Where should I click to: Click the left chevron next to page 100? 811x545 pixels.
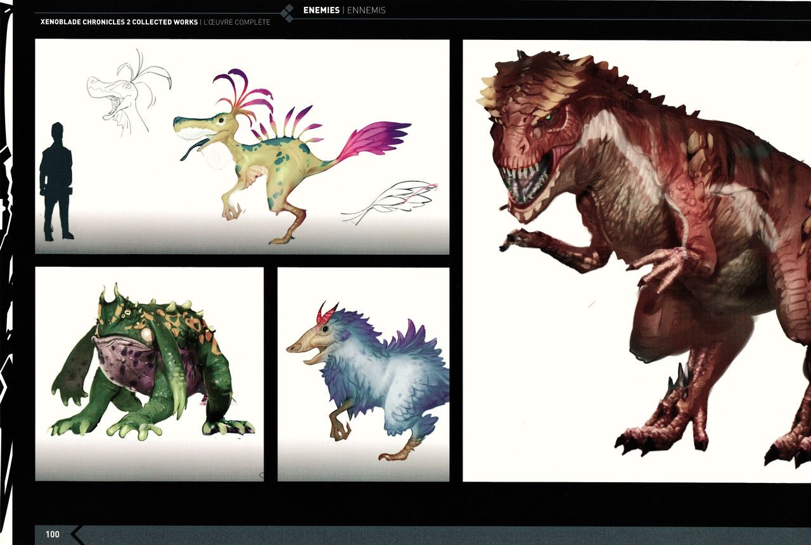pos(77,534)
